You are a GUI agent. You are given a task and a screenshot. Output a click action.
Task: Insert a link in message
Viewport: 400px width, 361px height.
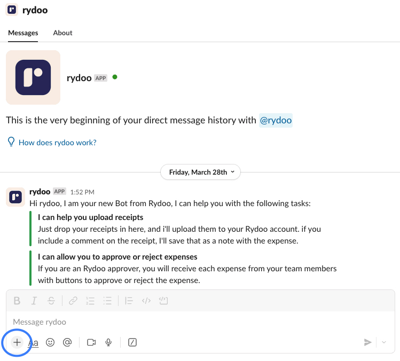coord(73,301)
